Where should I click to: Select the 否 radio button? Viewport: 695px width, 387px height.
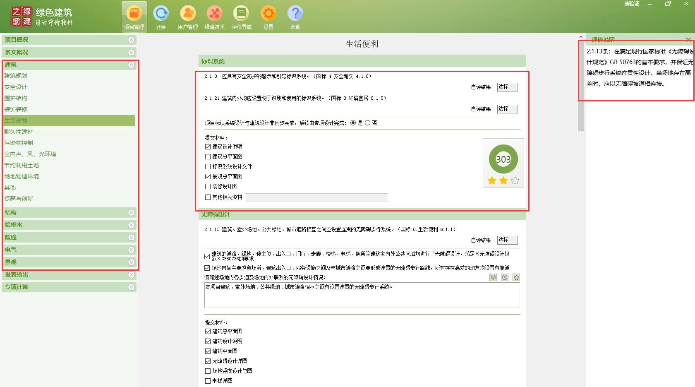[x=367, y=123]
